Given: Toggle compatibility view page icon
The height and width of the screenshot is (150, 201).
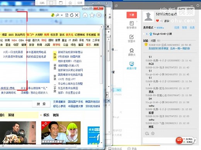Looking at the screenshot, I should [67, 15].
